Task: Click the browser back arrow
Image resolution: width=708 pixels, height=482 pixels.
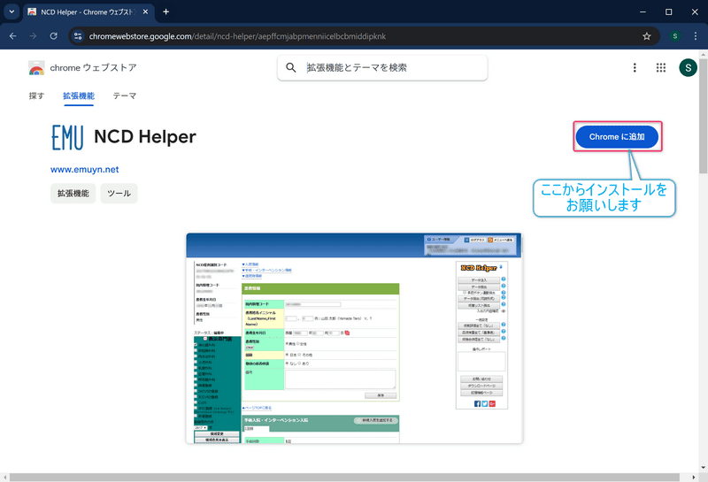Action: [x=12, y=36]
